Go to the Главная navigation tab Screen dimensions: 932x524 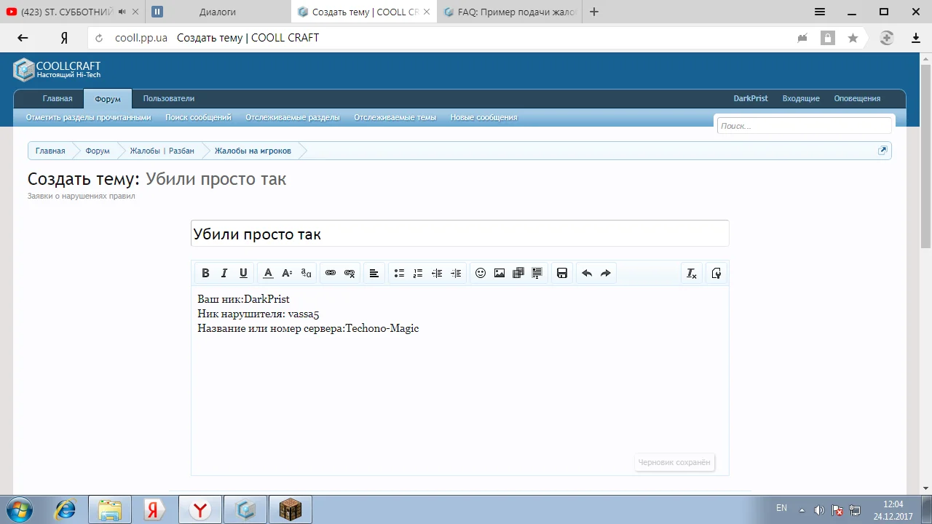pos(58,98)
